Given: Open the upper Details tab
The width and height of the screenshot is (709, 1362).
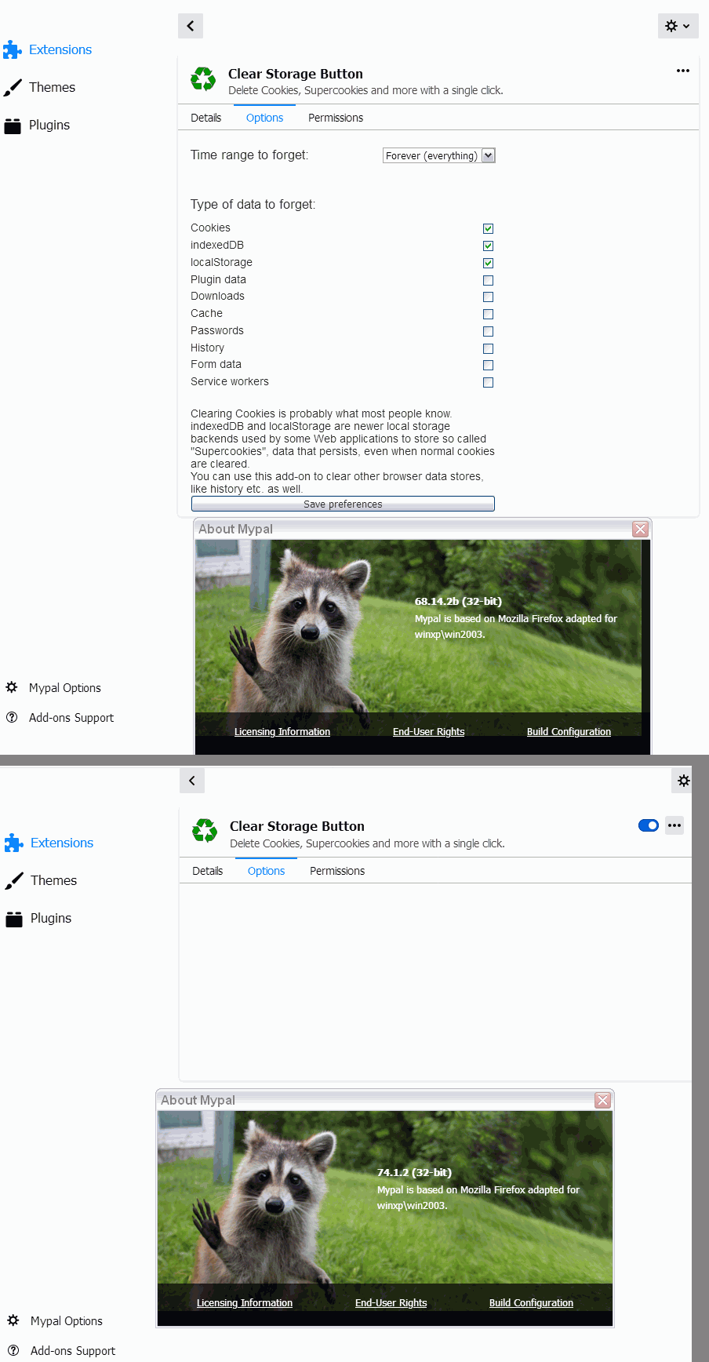Looking at the screenshot, I should pyautogui.click(x=205, y=118).
